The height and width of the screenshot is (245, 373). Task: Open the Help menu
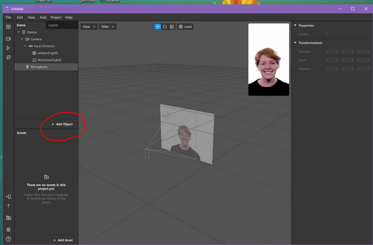coord(69,17)
